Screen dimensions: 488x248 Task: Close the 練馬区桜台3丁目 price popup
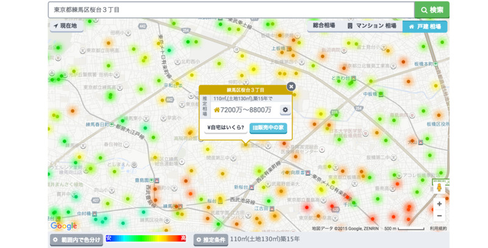click(x=291, y=87)
